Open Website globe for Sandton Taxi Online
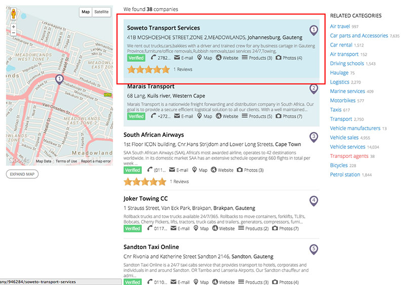 coord(215,281)
